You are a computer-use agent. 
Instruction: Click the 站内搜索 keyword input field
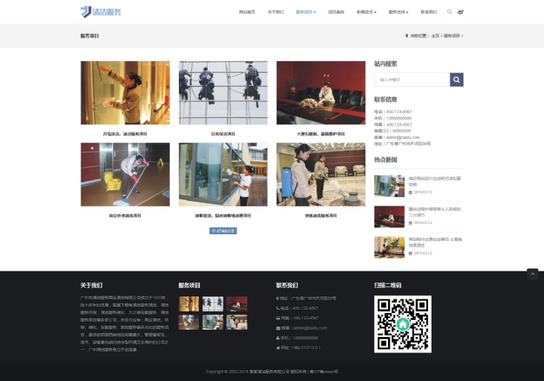(x=412, y=79)
